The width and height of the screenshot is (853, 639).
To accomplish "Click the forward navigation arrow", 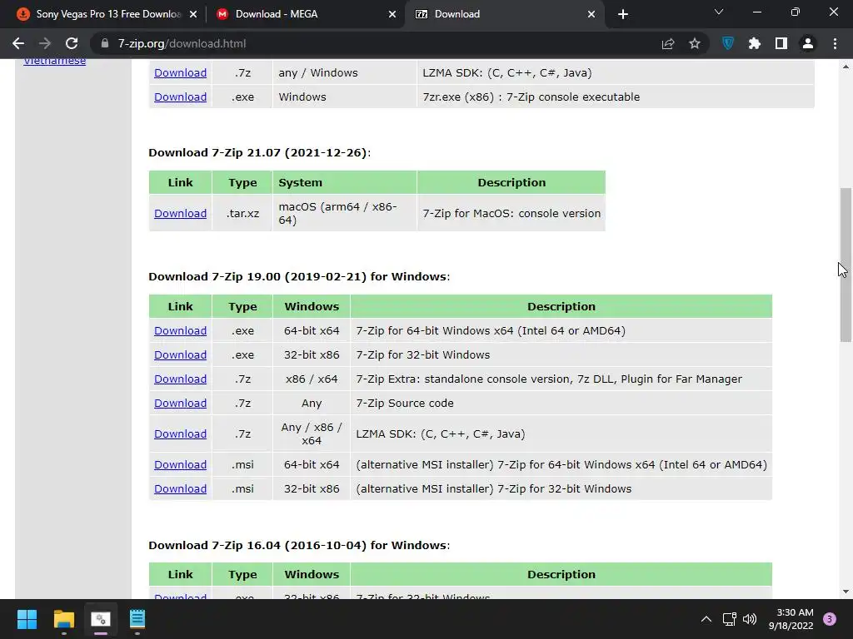I will (45, 43).
